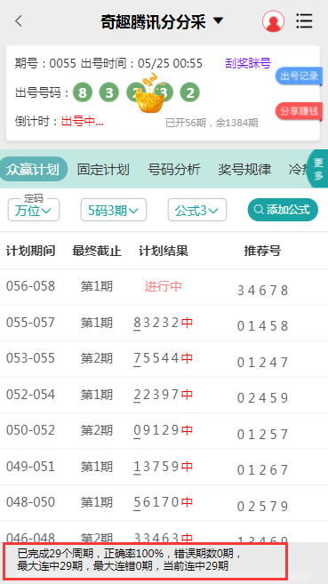This screenshot has width=328, height=584.
Task: Click the 计划结果 column header
Action: point(164,251)
